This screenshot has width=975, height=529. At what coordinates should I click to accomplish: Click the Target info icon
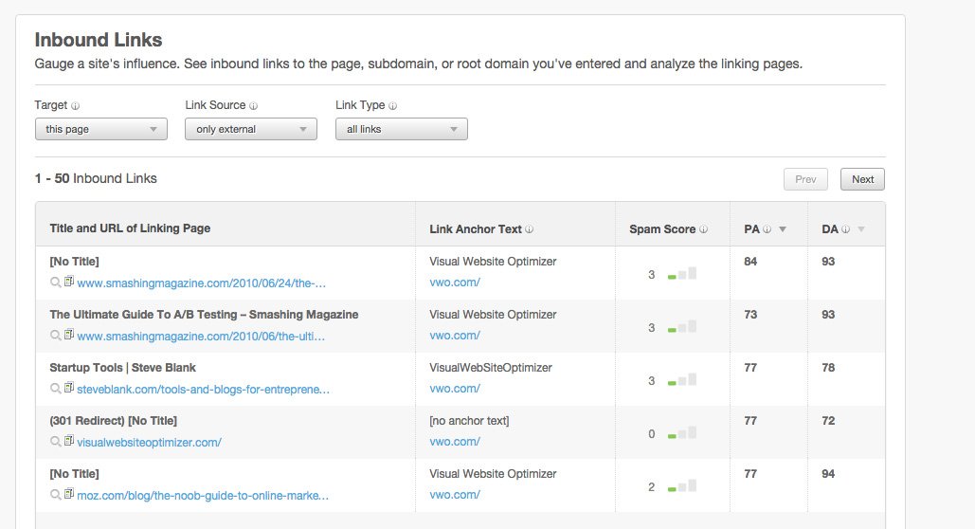[75, 106]
